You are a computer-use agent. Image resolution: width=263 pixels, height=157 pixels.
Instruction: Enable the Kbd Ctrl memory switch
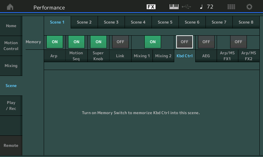[184, 42]
